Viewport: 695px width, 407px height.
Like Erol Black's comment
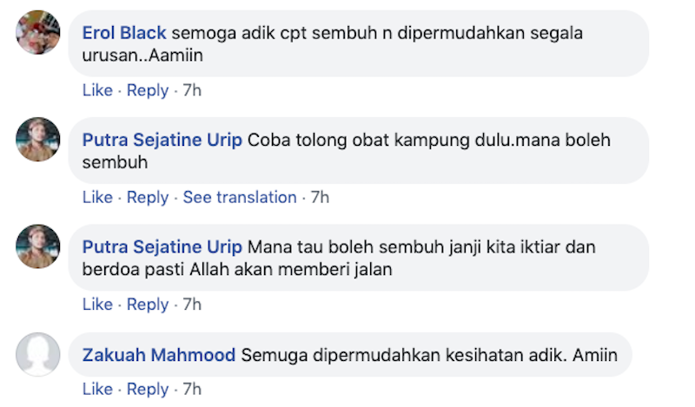coord(97,90)
